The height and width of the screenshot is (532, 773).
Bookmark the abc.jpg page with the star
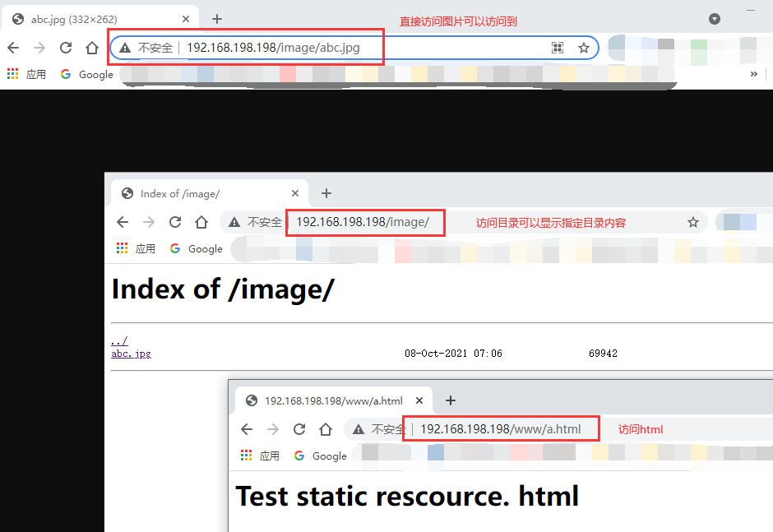click(x=584, y=48)
